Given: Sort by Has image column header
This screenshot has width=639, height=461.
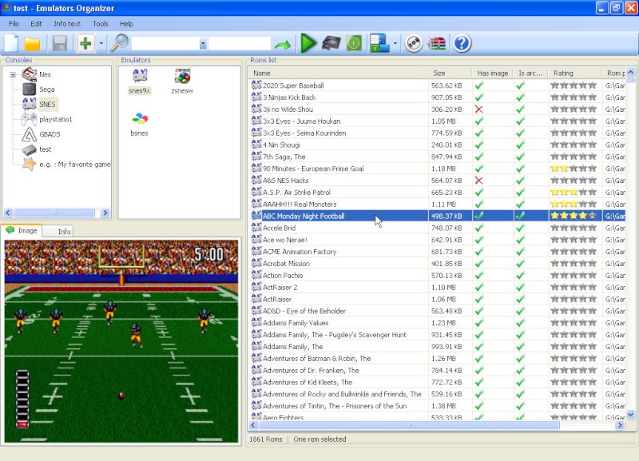Looking at the screenshot, I should [492, 73].
